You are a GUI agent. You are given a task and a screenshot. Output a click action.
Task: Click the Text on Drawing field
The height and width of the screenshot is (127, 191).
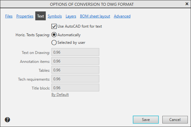[75, 52]
